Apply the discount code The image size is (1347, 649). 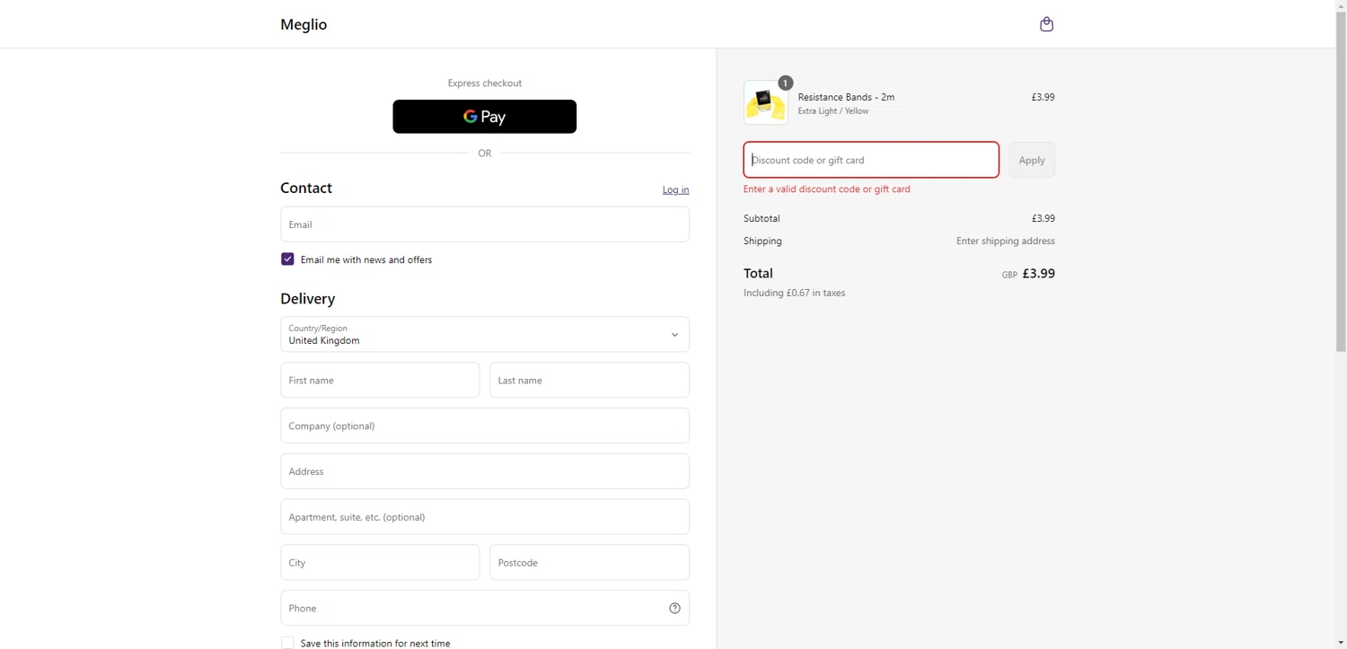click(x=1031, y=160)
